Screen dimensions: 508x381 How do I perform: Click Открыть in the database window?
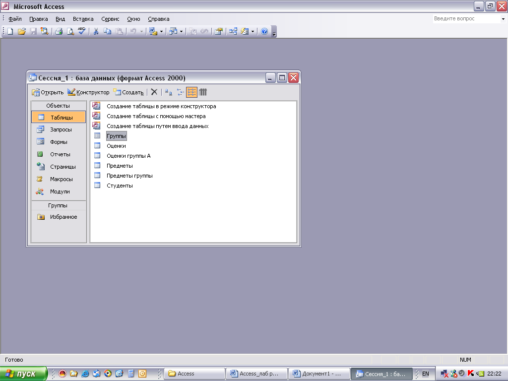[48, 92]
